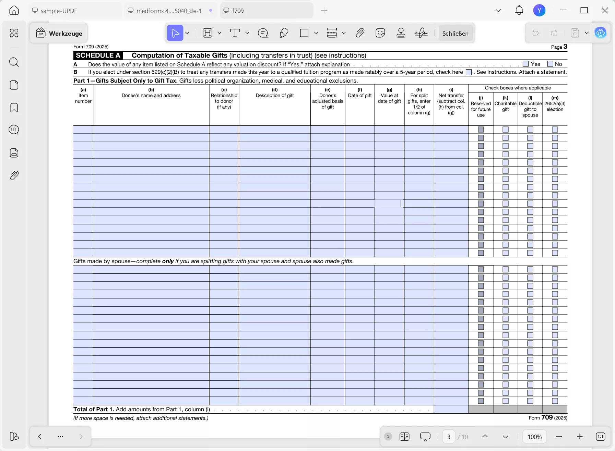The width and height of the screenshot is (615, 451).
Task: Check No for valuation discount question A
Action: pos(550,64)
